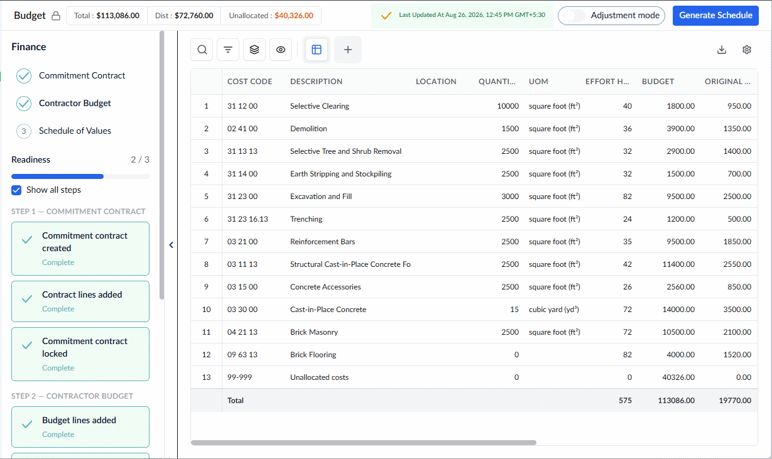Click the Brick Flooring cell
This screenshot has height=459, width=772.
tap(313, 355)
